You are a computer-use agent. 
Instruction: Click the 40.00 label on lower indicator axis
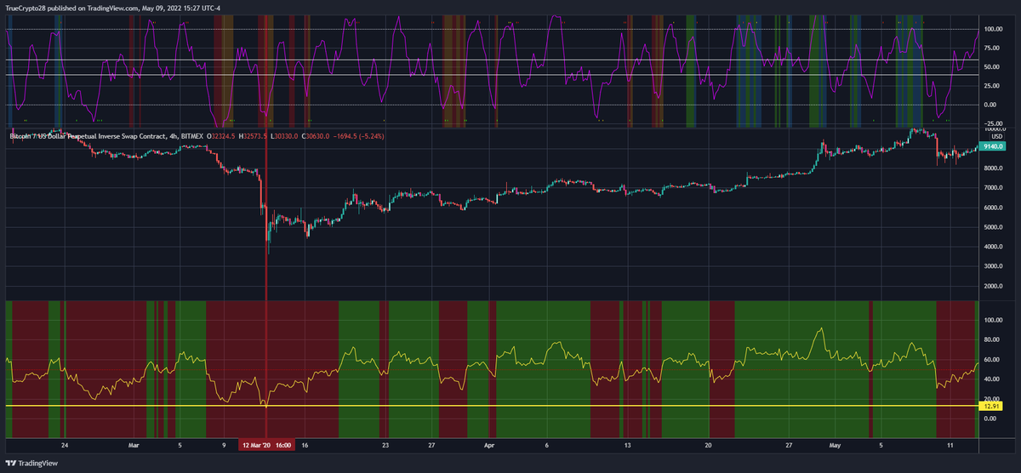coord(994,379)
